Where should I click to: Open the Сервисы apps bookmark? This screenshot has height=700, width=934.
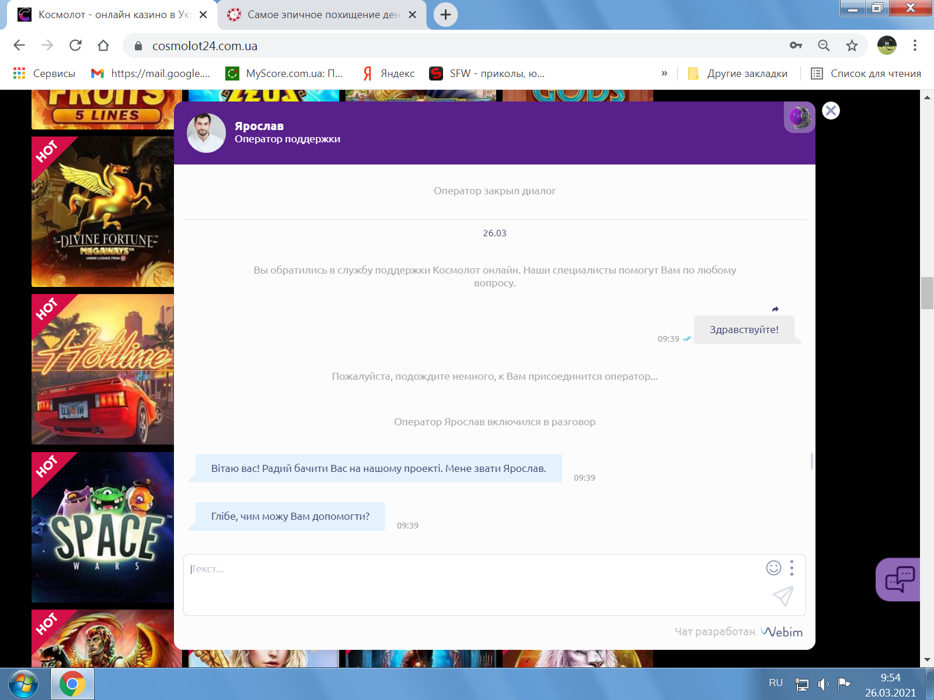pos(44,73)
